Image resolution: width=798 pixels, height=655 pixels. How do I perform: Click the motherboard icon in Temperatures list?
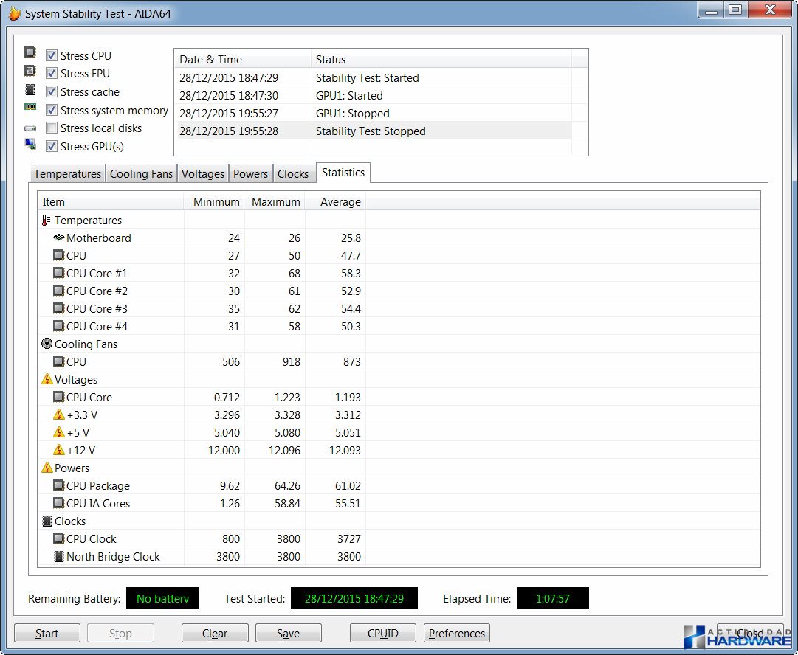pos(59,238)
